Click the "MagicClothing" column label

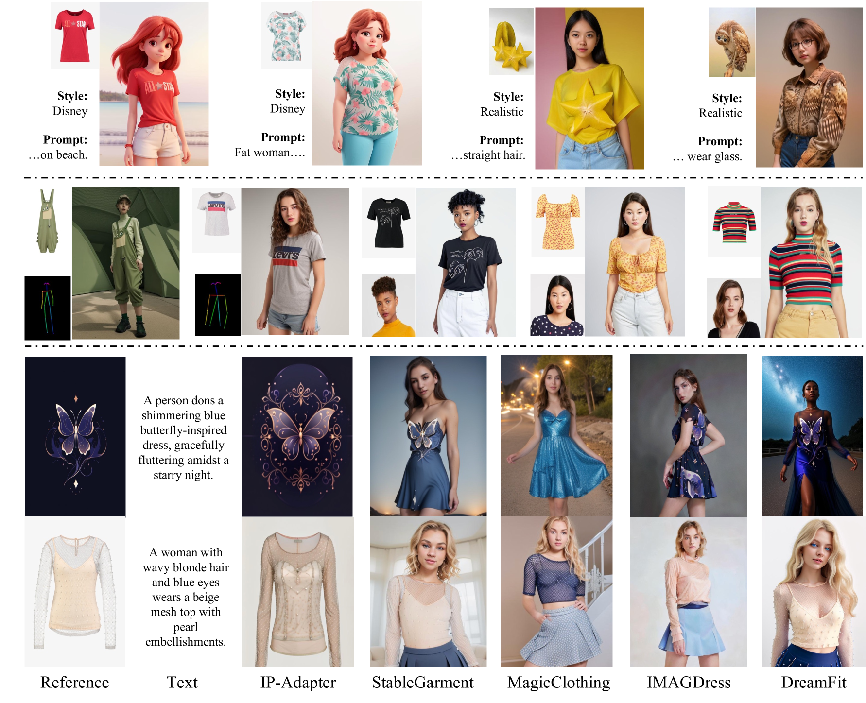point(559,683)
